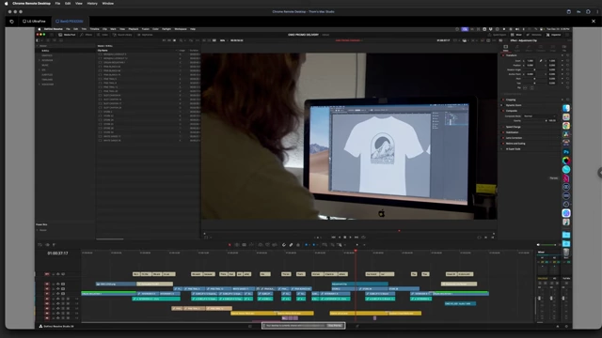
Task: Click the blue flag icon in the timeline toolbar
Action: pyautogui.click(x=306, y=245)
